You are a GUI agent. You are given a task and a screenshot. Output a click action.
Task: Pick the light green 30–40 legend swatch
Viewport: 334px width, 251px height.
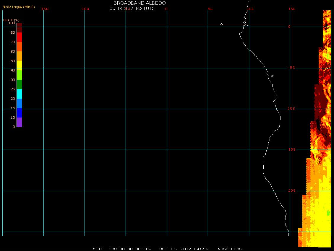[x=20, y=75]
